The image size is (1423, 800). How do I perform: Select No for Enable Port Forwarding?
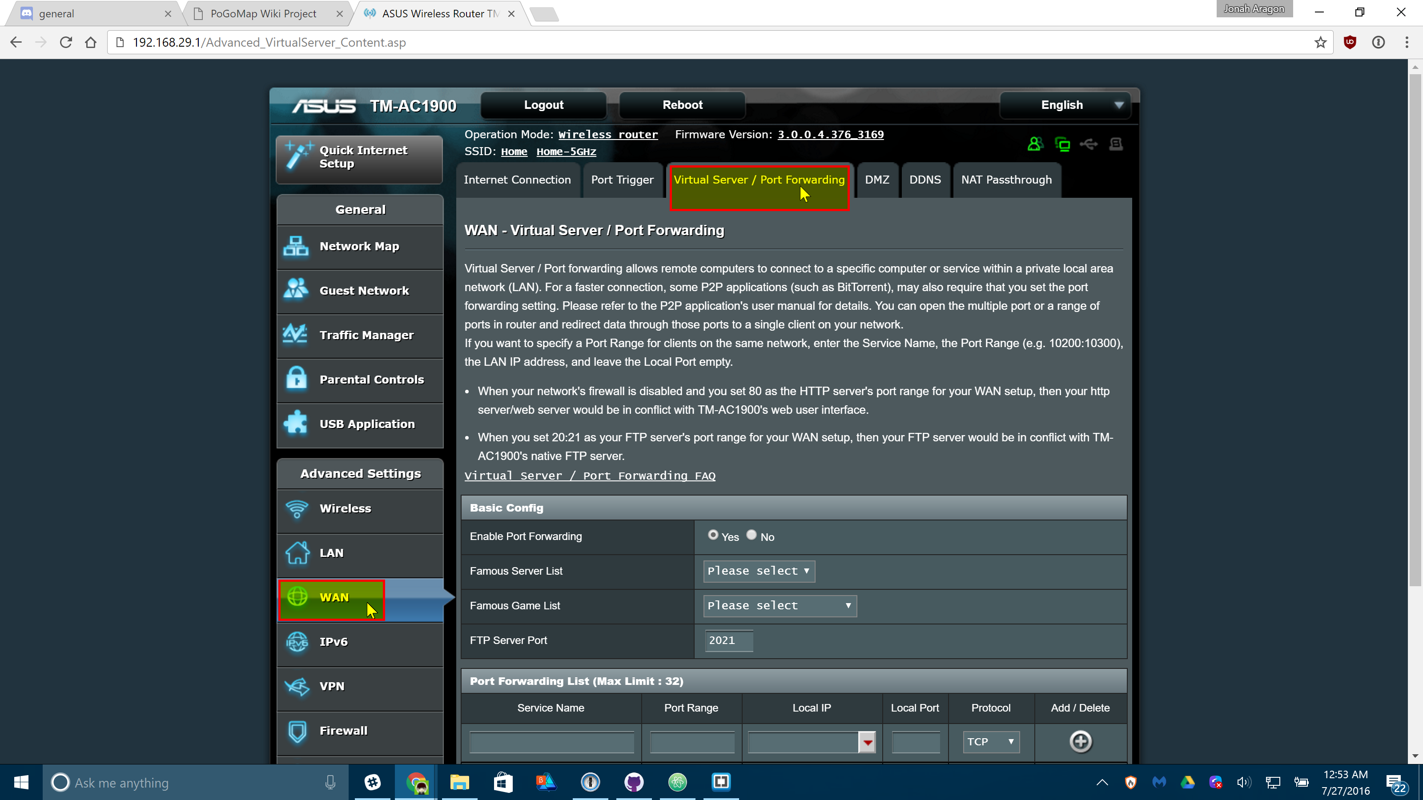coord(751,535)
